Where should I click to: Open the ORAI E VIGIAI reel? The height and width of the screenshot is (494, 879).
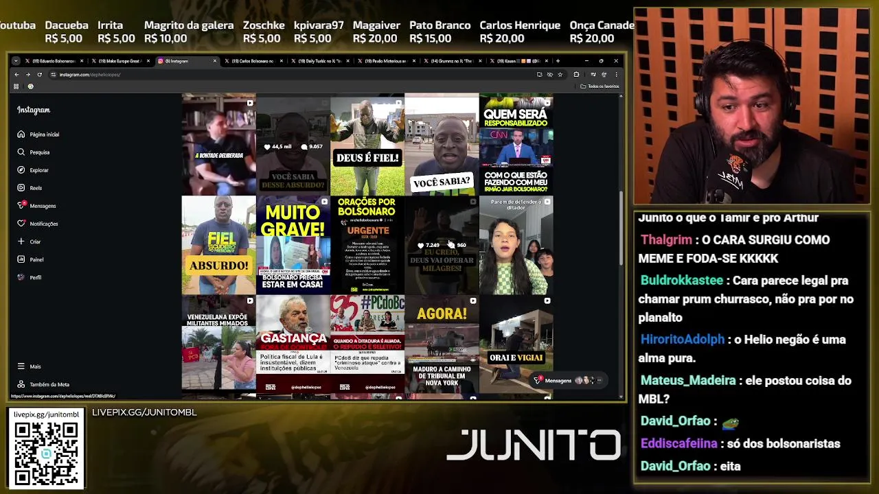click(516, 345)
